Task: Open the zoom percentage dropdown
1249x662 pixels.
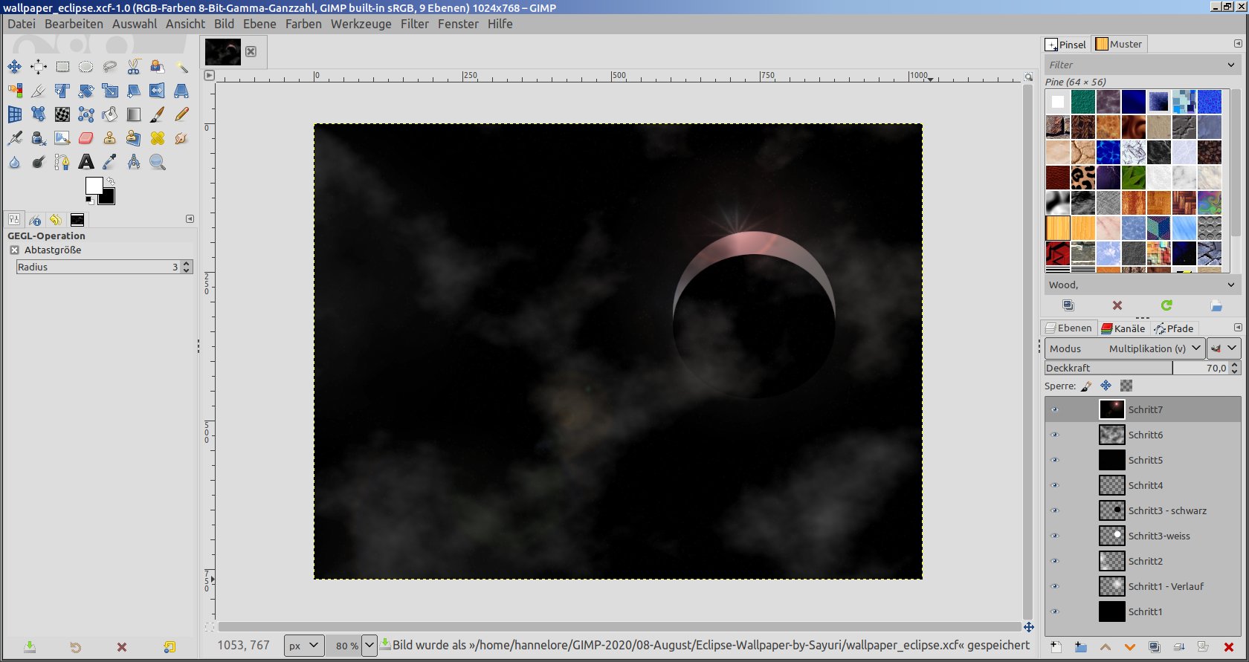Action: [369, 645]
